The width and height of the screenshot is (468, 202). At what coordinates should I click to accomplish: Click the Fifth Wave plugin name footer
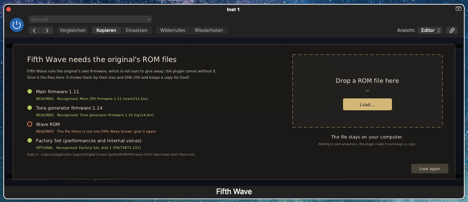pos(234,192)
